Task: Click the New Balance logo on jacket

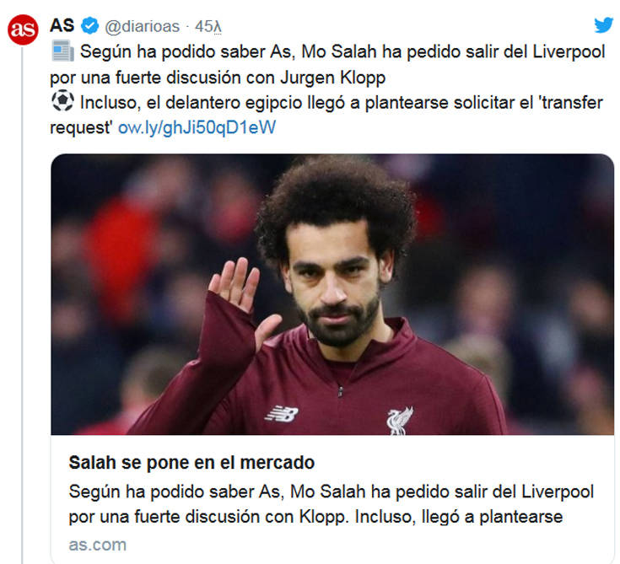Action: [x=281, y=414]
